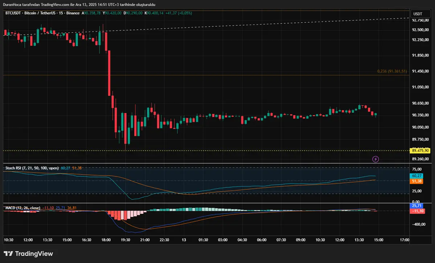Click the 18:00 time axis label
This screenshot has height=263, width=435.
[106, 240]
